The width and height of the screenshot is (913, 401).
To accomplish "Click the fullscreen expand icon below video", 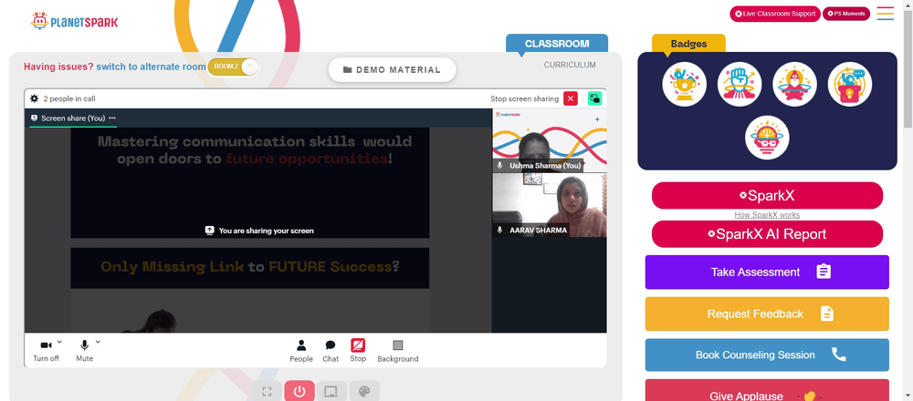I will coord(267,391).
